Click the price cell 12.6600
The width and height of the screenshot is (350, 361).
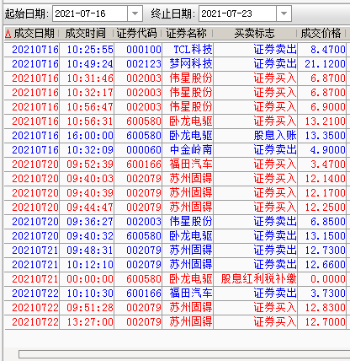(x=322, y=265)
